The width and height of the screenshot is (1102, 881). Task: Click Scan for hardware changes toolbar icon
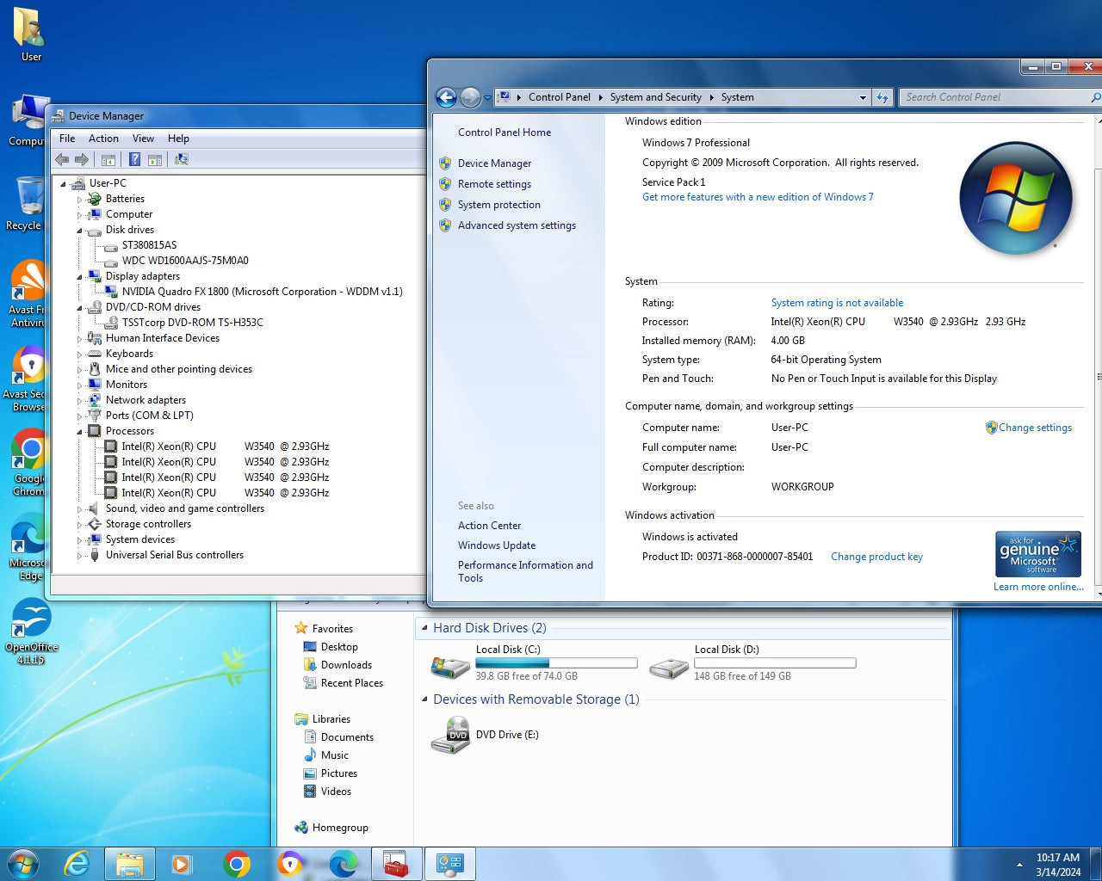point(181,159)
